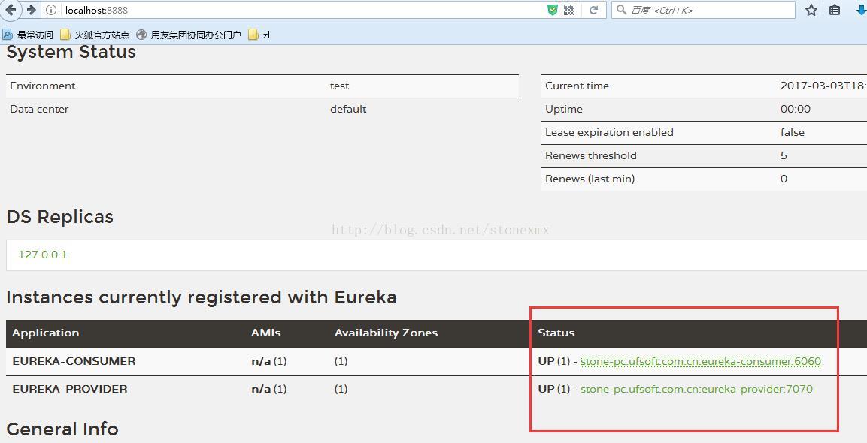867x443 pixels.
Task: Open the bookmarks list icon
Action: (x=835, y=10)
